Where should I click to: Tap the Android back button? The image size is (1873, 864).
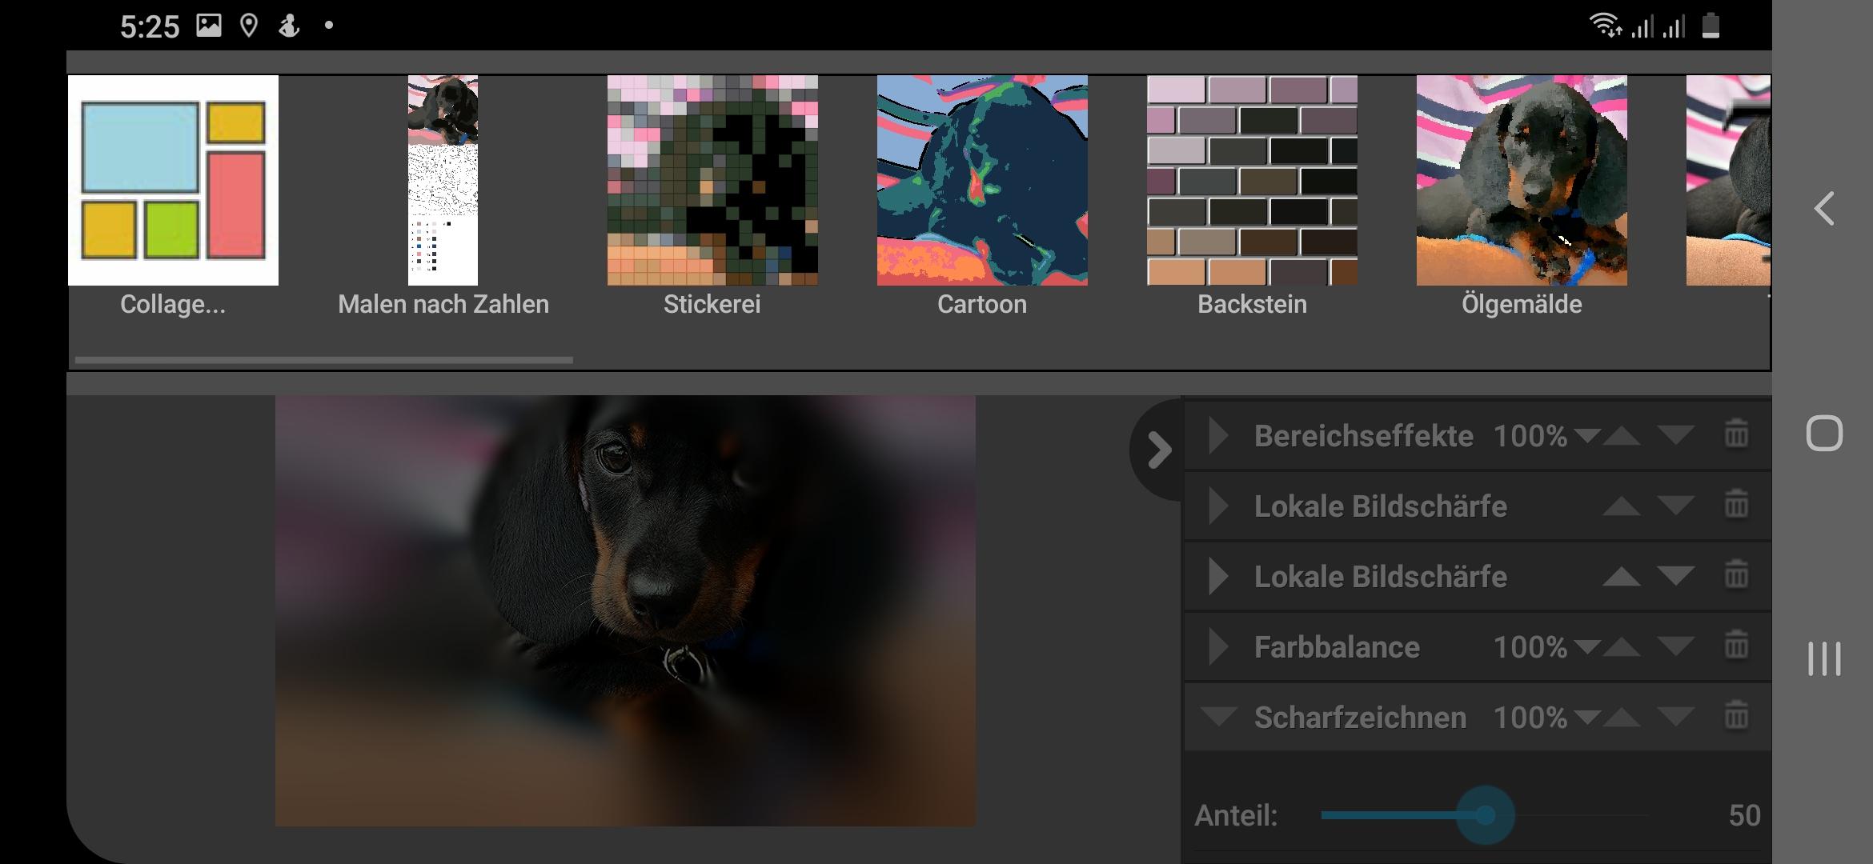1824,209
